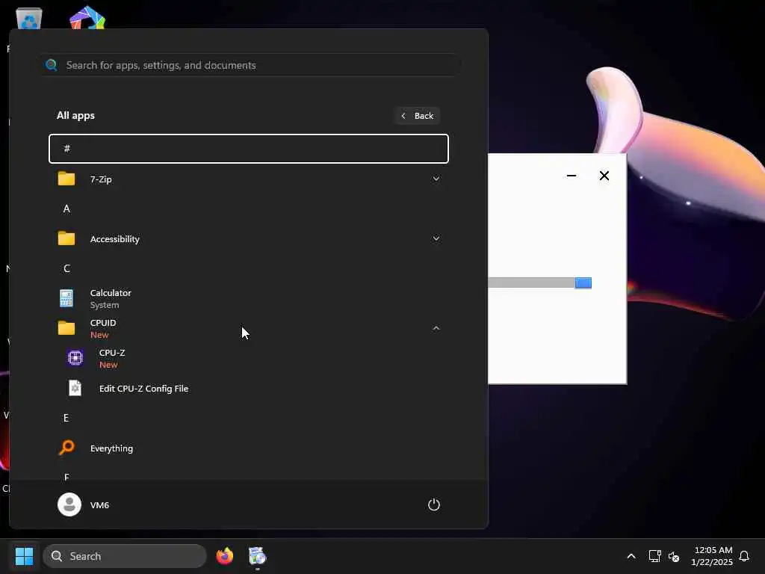This screenshot has width=765, height=574.
Task: Click the All apps heading
Action: click(75, 116)
